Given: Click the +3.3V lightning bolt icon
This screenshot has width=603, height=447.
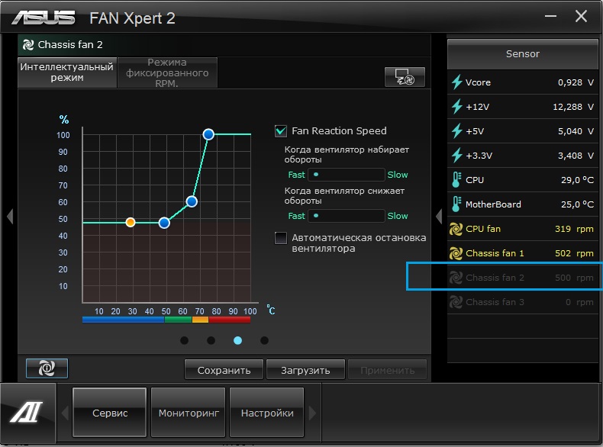Looking at the screenshot, I should pos(456,156).
